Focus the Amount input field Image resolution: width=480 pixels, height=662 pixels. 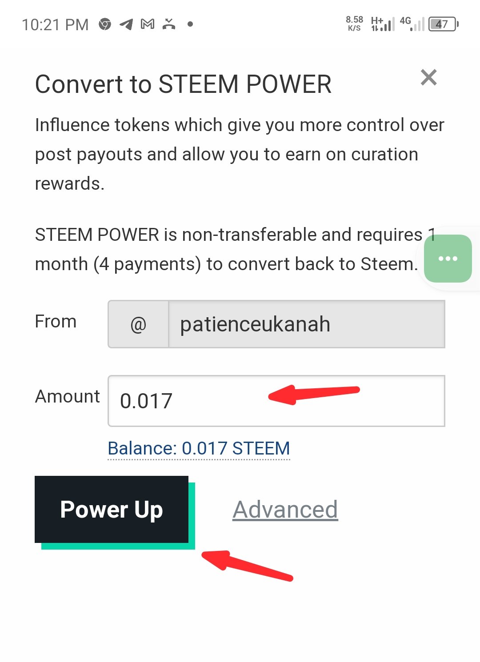coord(276,401)
